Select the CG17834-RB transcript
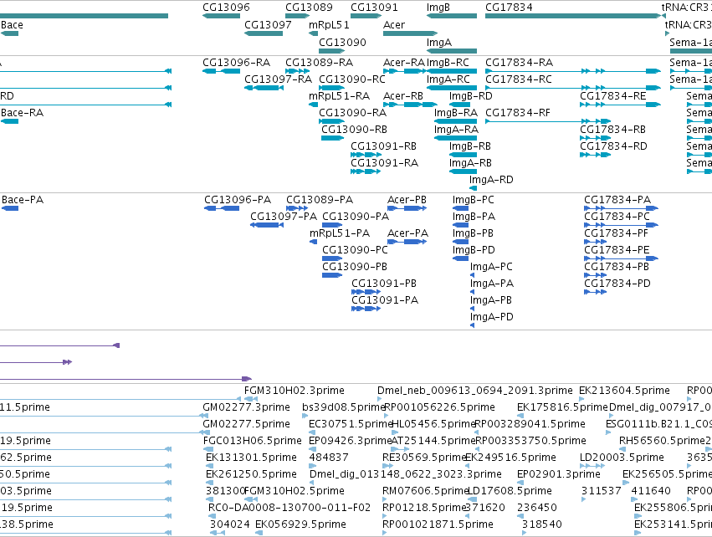 tap(612, 130)
